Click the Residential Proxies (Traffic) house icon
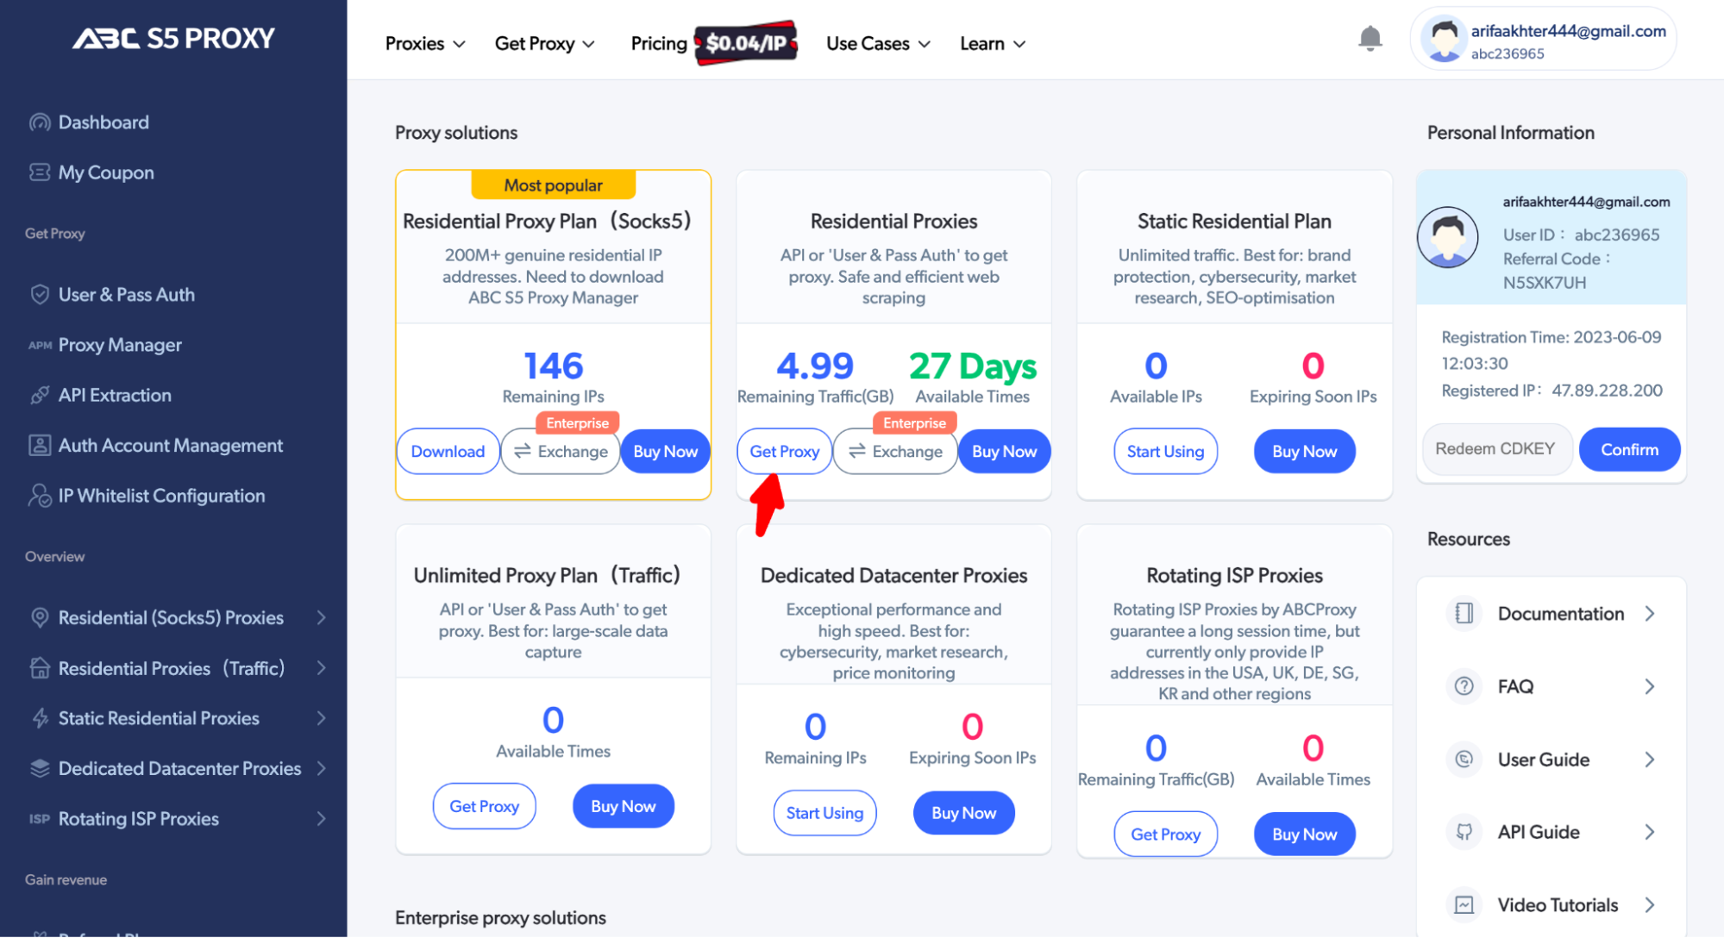 click(40, 668)
